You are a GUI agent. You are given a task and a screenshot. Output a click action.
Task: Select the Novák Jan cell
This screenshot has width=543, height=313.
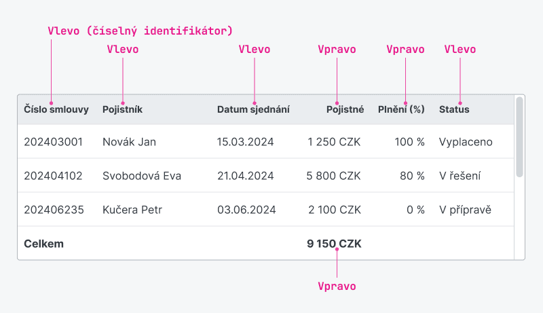(x=129, y=142)
